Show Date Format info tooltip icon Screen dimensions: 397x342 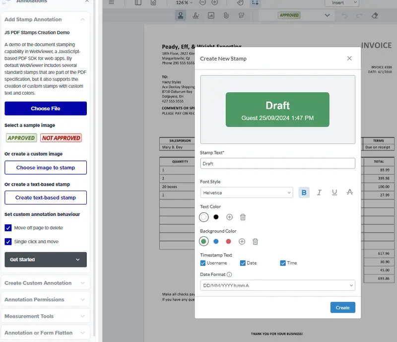pyautogui.click(x=229, y=274)
